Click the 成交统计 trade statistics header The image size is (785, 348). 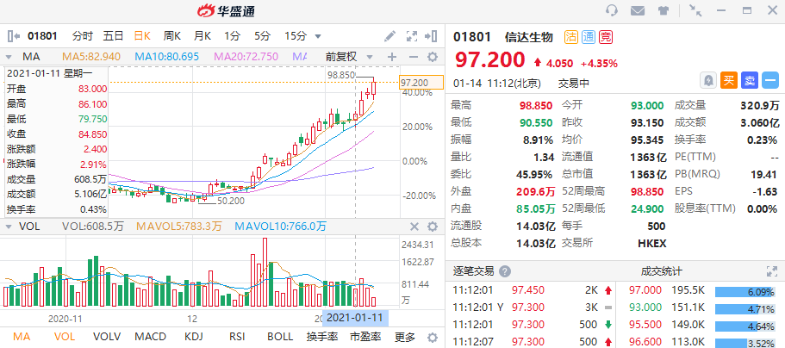coord(661,271)
